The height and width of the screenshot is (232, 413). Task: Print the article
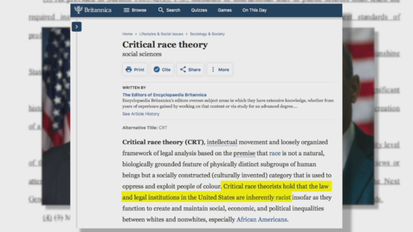tap(135, 69)
